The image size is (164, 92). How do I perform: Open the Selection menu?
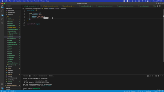(x=19, y=1)
